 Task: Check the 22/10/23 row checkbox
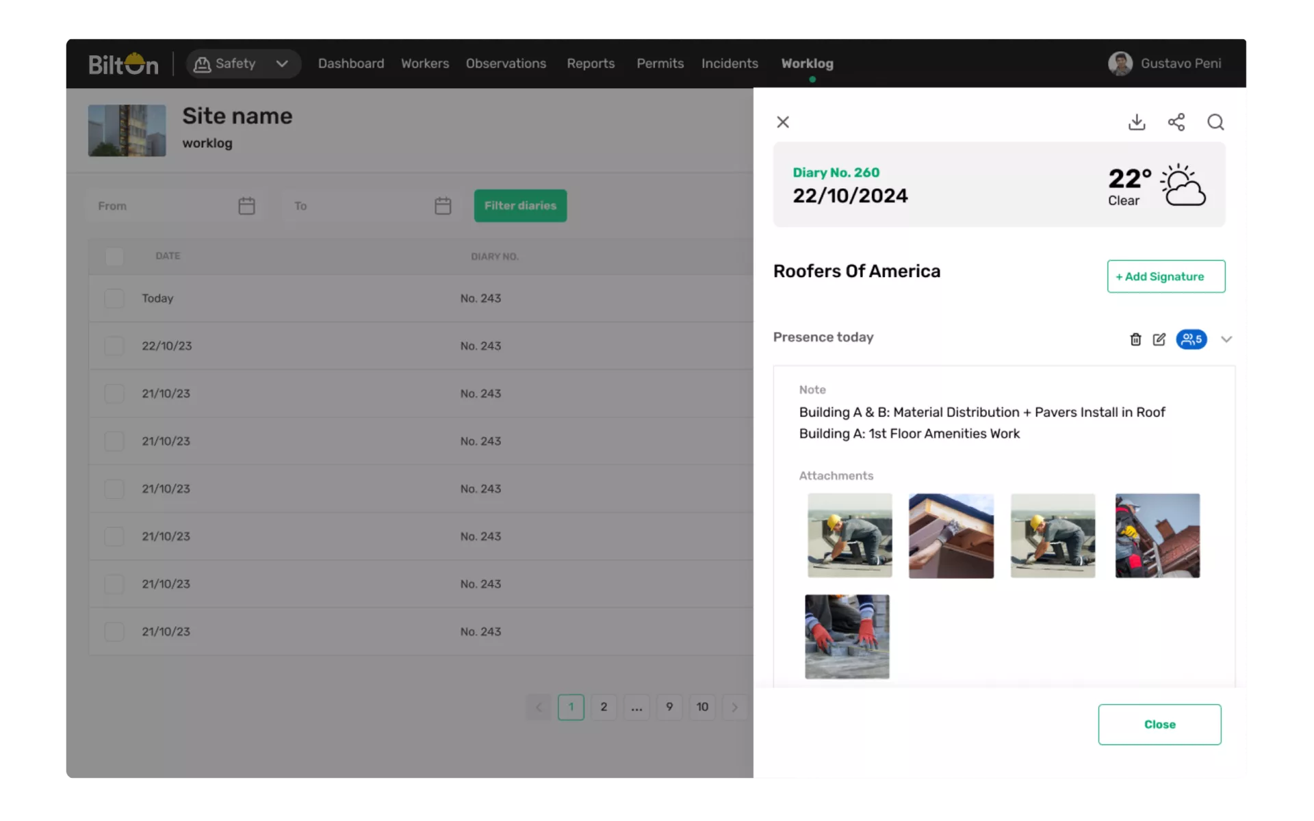[x=114, y=346]
